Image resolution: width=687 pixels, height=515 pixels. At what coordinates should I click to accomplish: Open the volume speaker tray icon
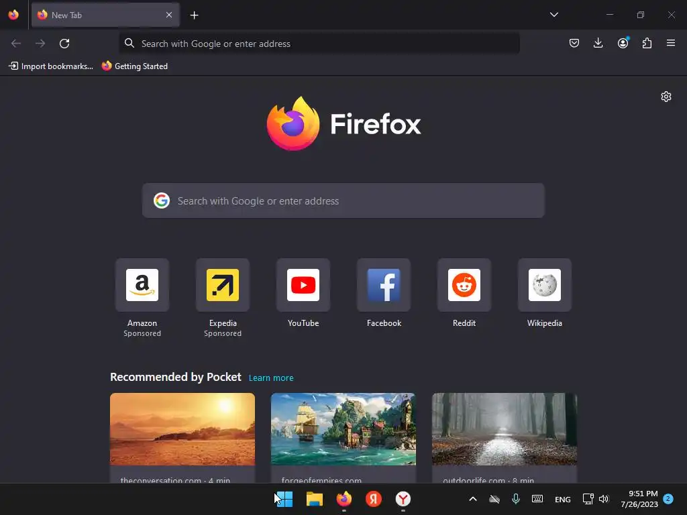(x=604, y=499)
